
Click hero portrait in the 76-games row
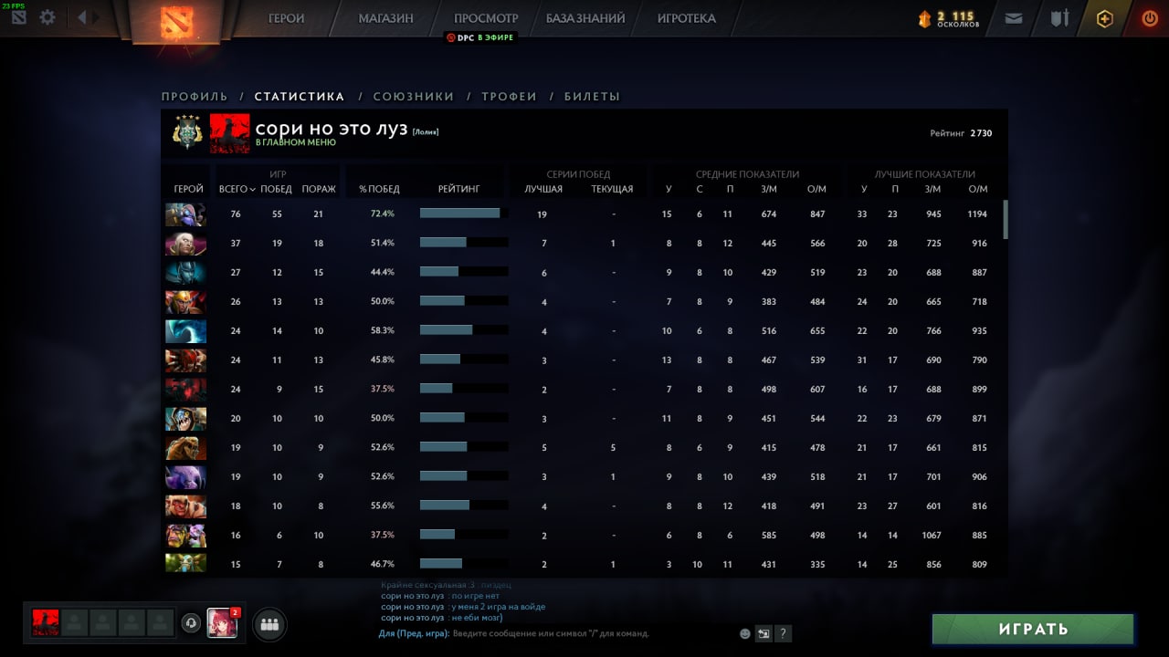[185, 214]
